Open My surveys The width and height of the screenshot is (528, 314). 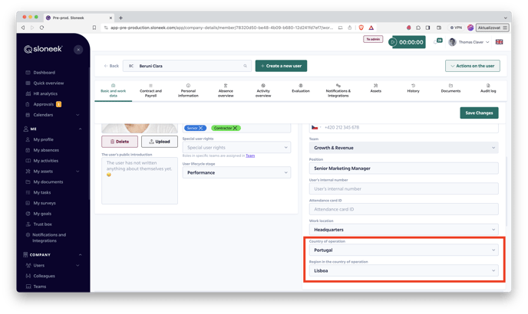pyautogui.click(x=44, y=203)
